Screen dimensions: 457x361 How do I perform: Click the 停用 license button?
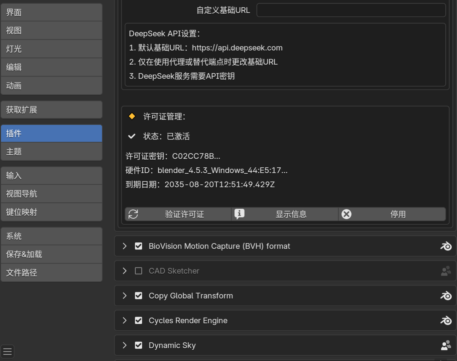click(x=392, y=214)
